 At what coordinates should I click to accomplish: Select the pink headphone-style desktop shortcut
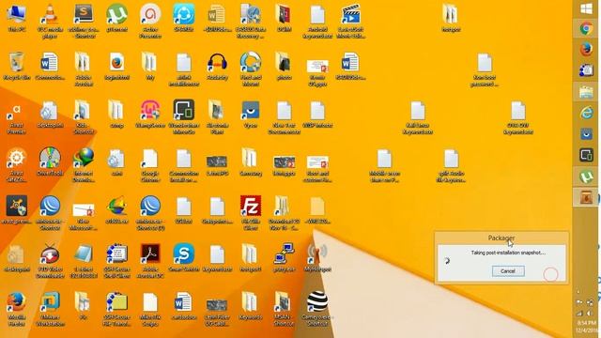click(150, 115)
